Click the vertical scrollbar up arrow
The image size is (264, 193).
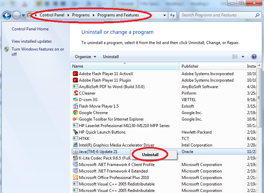click(259, 65)
